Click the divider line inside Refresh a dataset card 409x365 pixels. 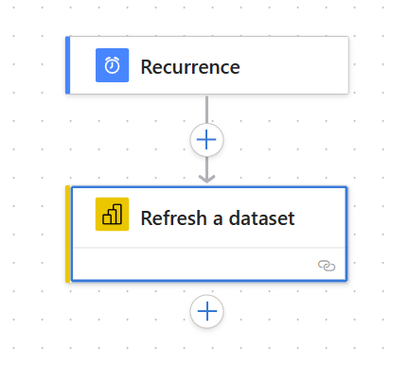[209, 248]
